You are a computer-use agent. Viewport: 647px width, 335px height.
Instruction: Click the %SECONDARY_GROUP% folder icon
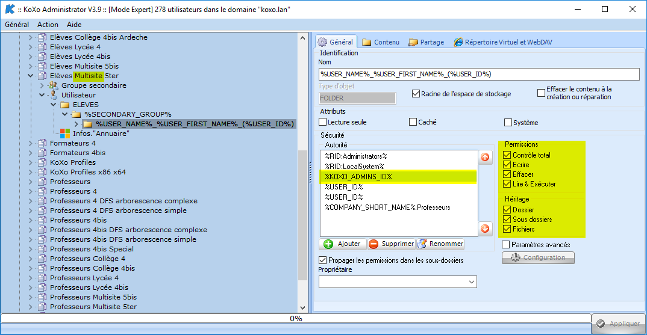(x=77, y=114)
